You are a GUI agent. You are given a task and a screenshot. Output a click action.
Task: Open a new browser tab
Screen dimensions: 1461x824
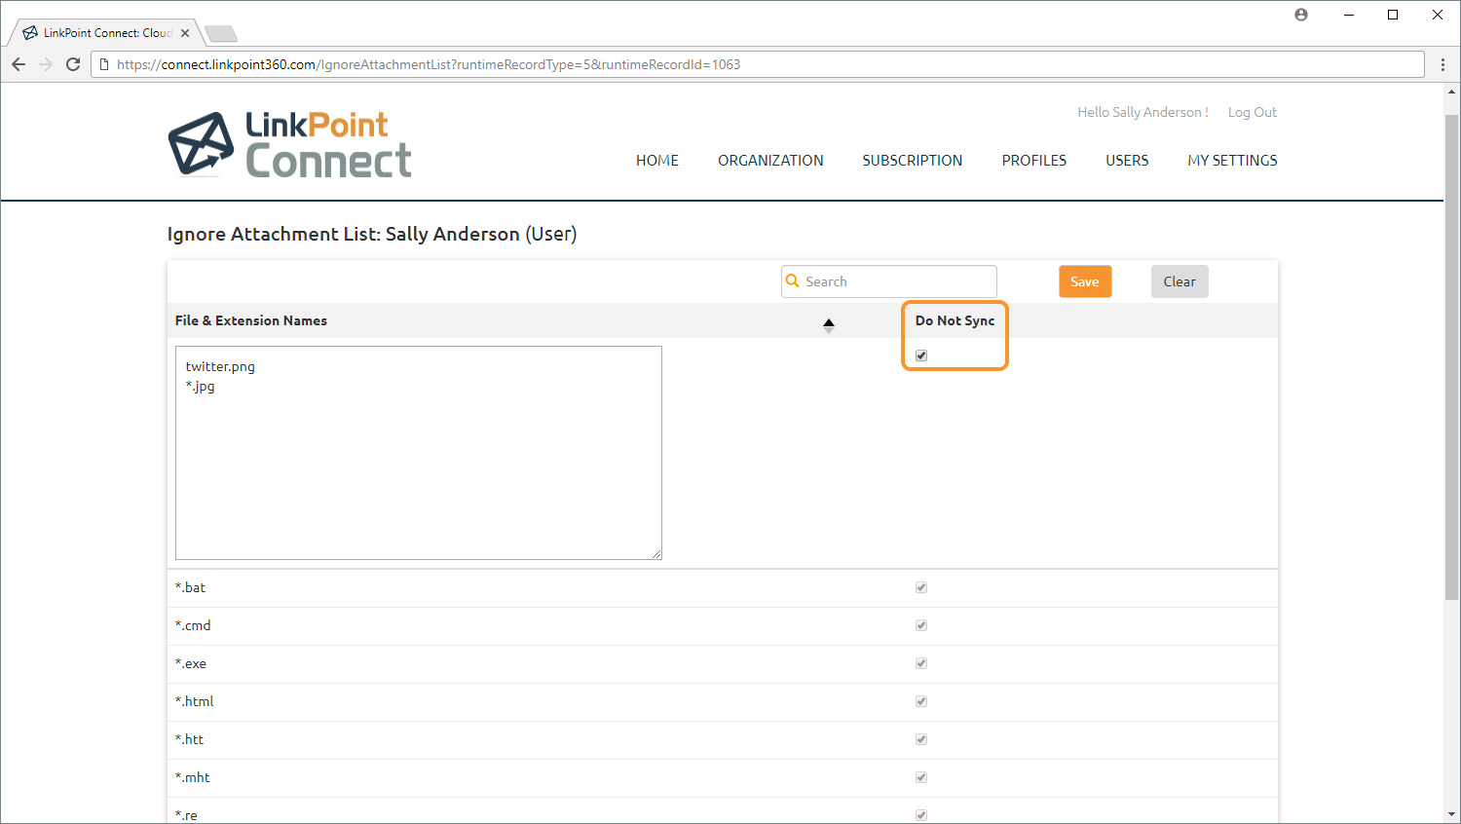pos(221,34)
